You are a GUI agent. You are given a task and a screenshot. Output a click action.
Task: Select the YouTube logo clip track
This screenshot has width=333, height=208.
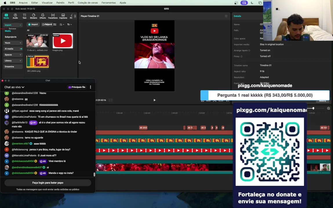[164, 151]
